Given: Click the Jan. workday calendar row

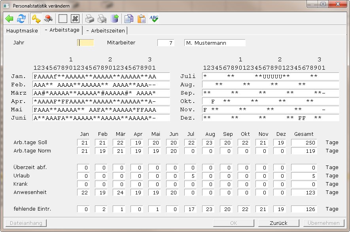Looking at the screenshot, I should tap(101, 76).
